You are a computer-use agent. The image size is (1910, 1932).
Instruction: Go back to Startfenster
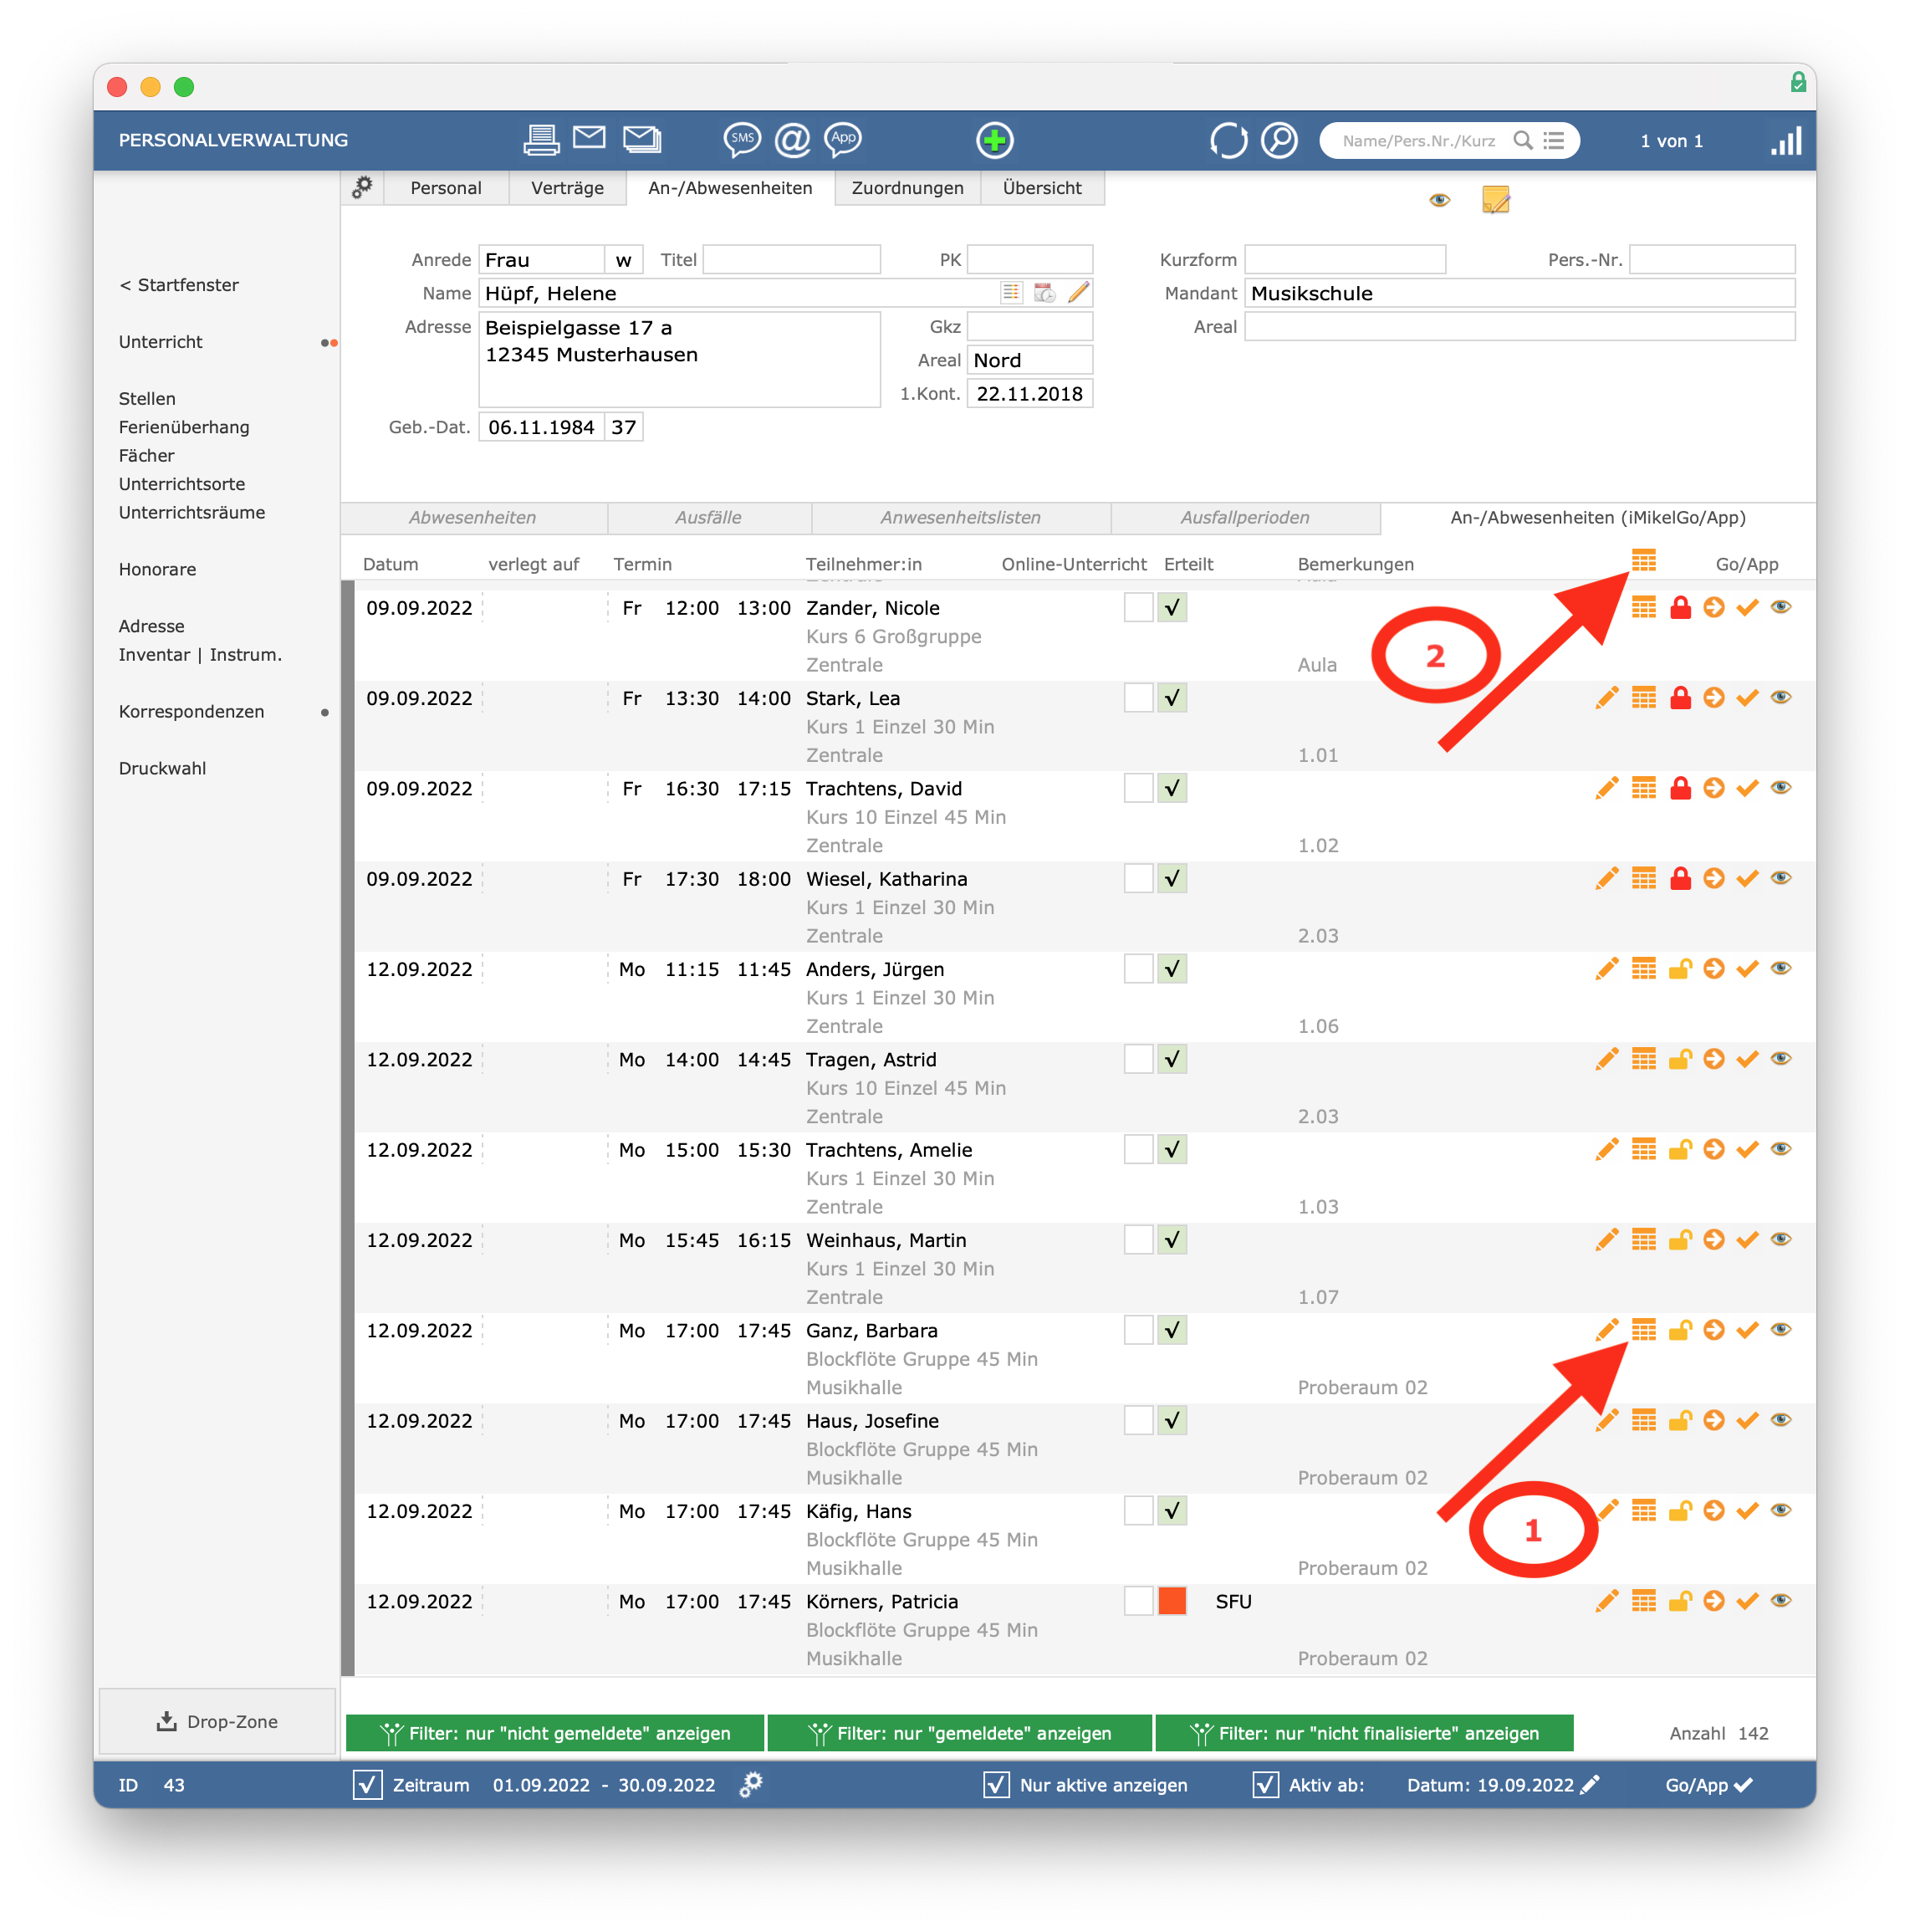coord(179,285)
